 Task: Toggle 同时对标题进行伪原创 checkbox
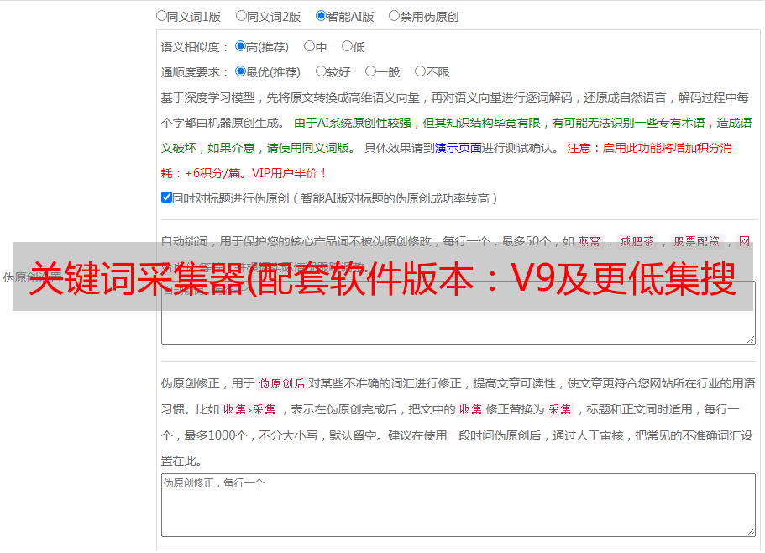166,197
